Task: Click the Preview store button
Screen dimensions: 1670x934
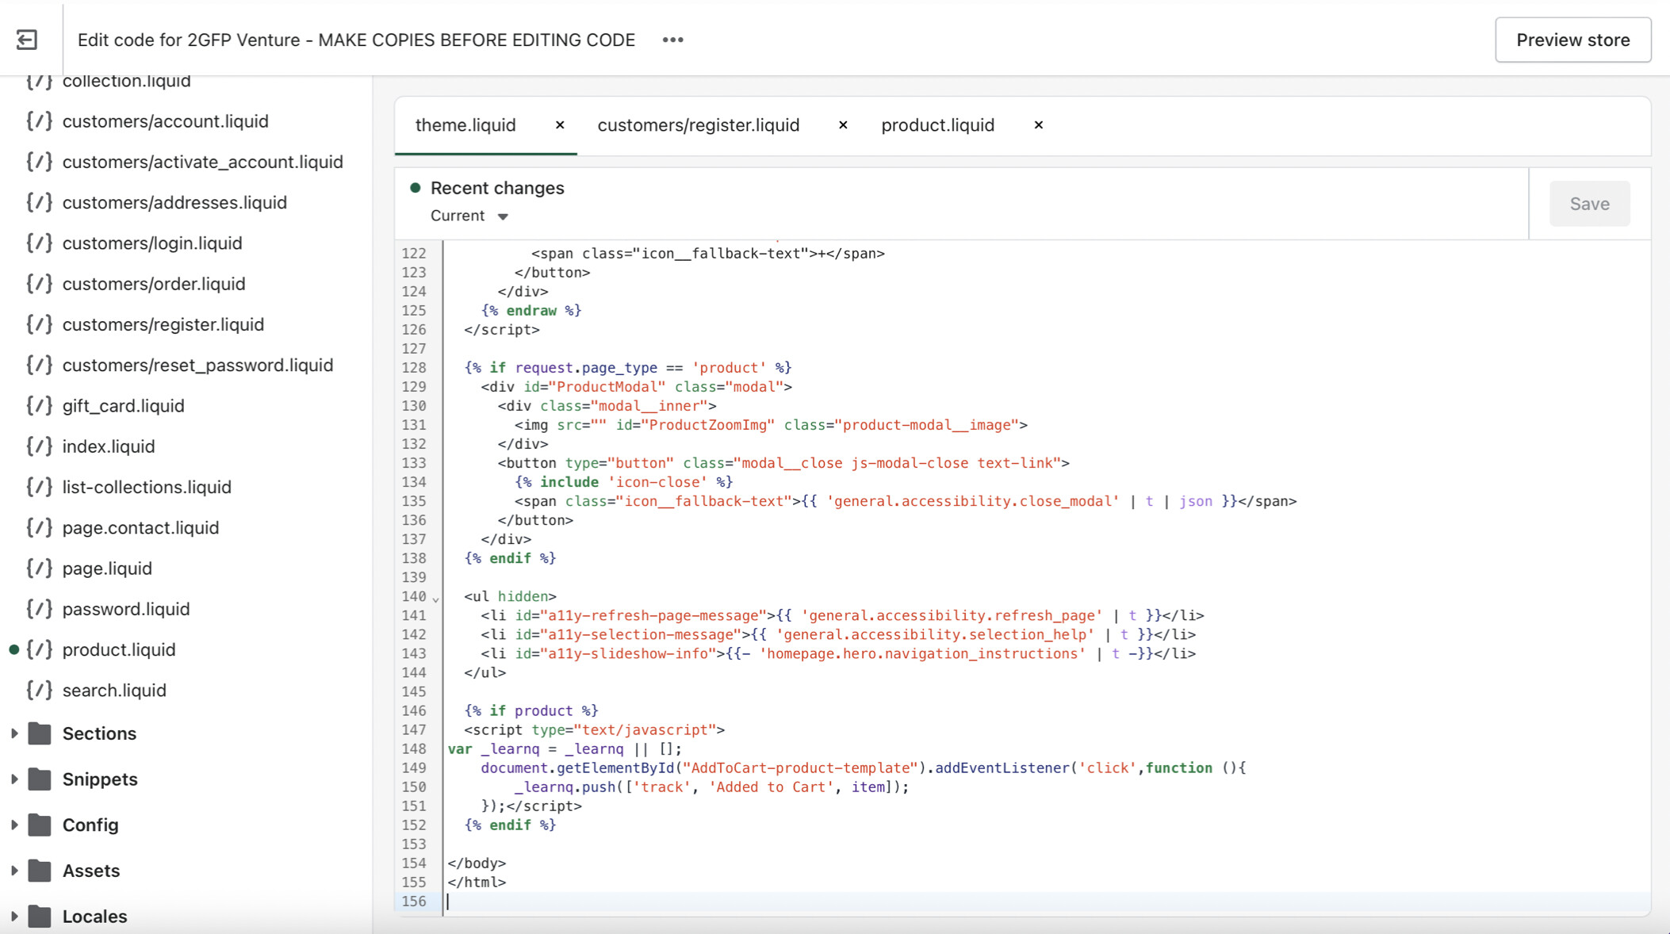Action: tap(1572, 40)
